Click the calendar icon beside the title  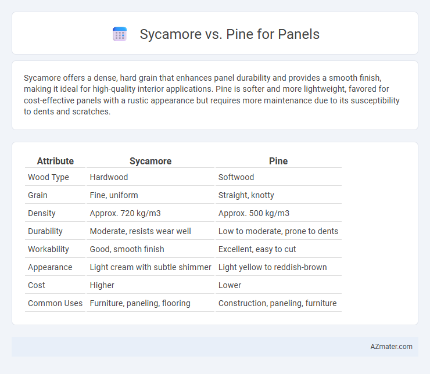(120, 34)
